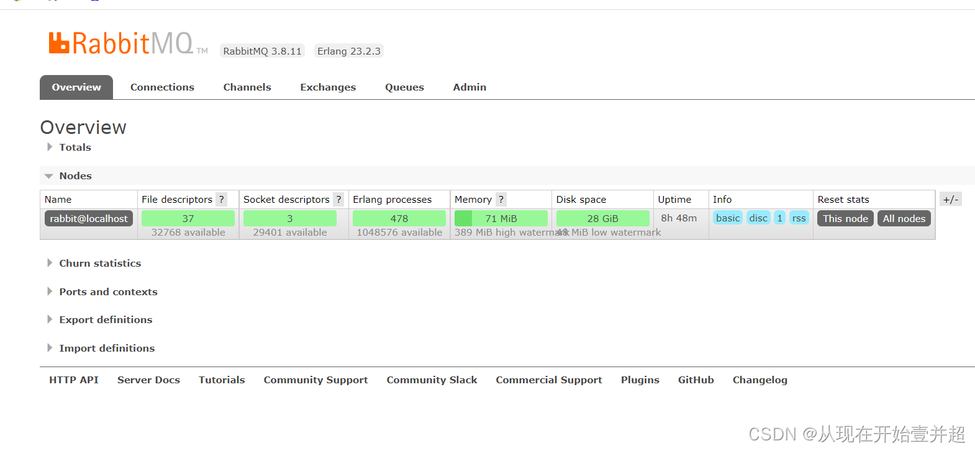Click the Erlang 23.2.3 version label
This screenshot has width=975, height=449.
coord(349,51)
